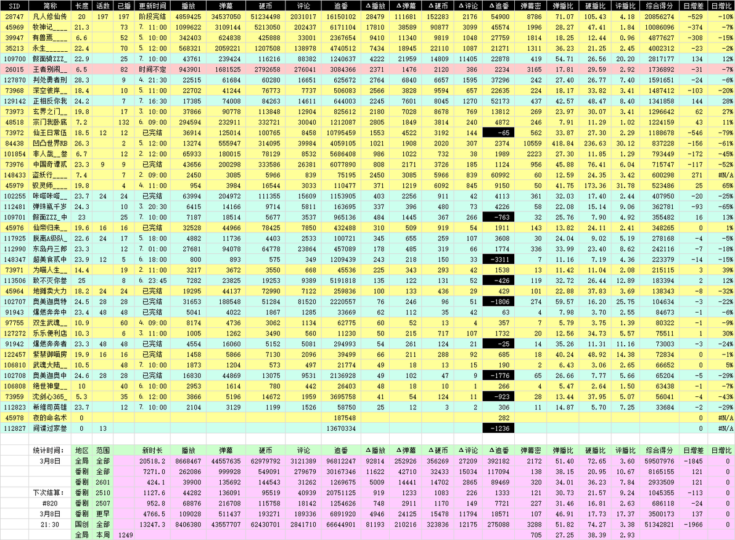Select summary range cell 2601
Image resolution: width=735 pixels, height=540 pixels.
tap(102, 482)
